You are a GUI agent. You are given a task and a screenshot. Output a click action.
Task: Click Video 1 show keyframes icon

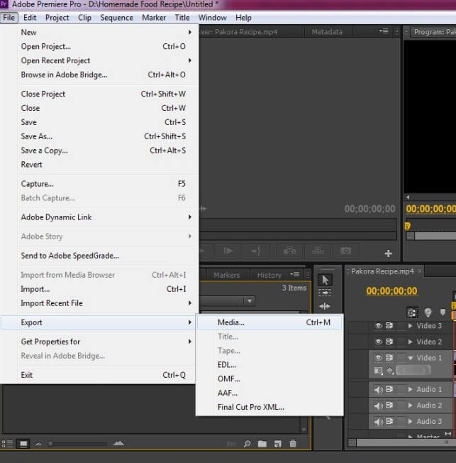pos(390,370)
